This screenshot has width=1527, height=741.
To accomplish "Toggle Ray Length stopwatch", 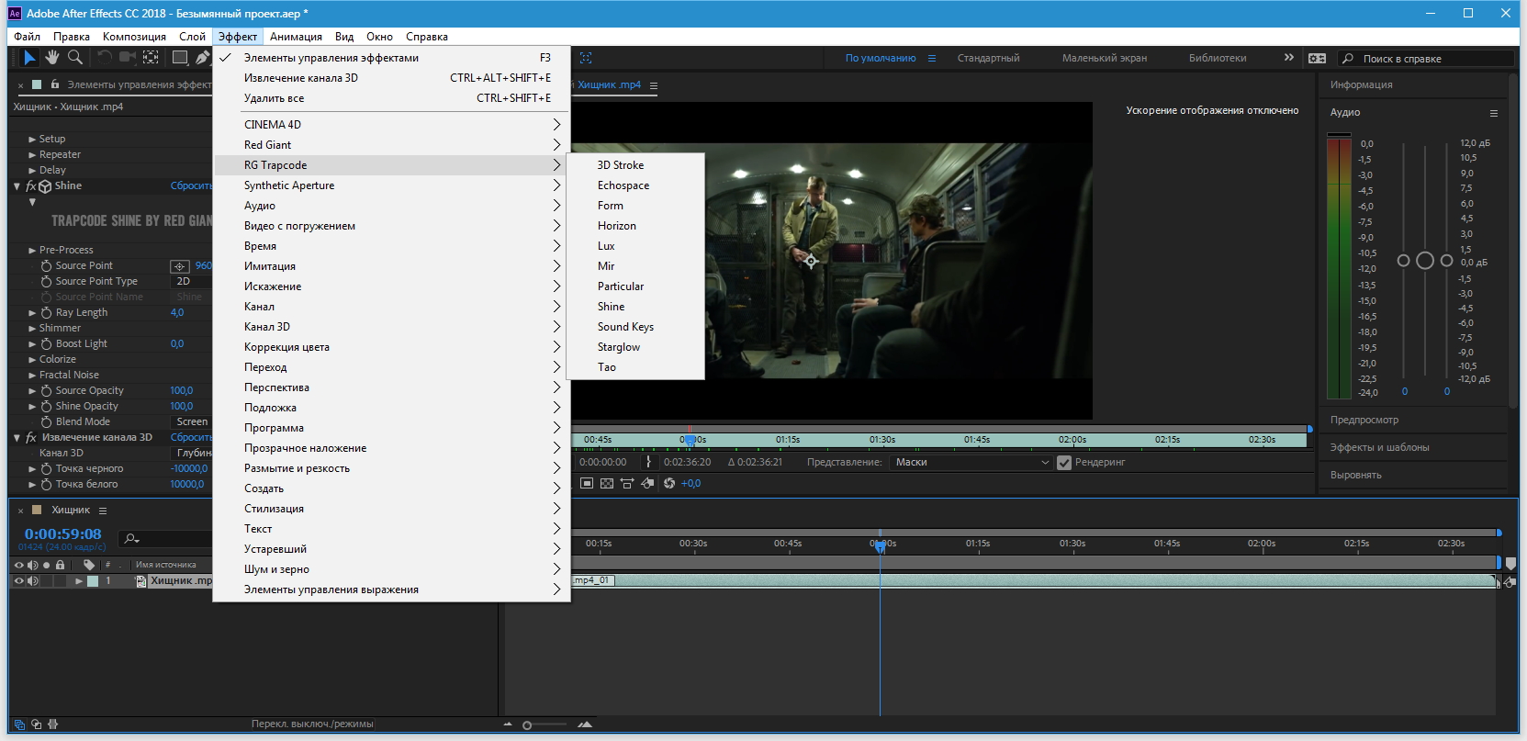I will tap(46, 313).
